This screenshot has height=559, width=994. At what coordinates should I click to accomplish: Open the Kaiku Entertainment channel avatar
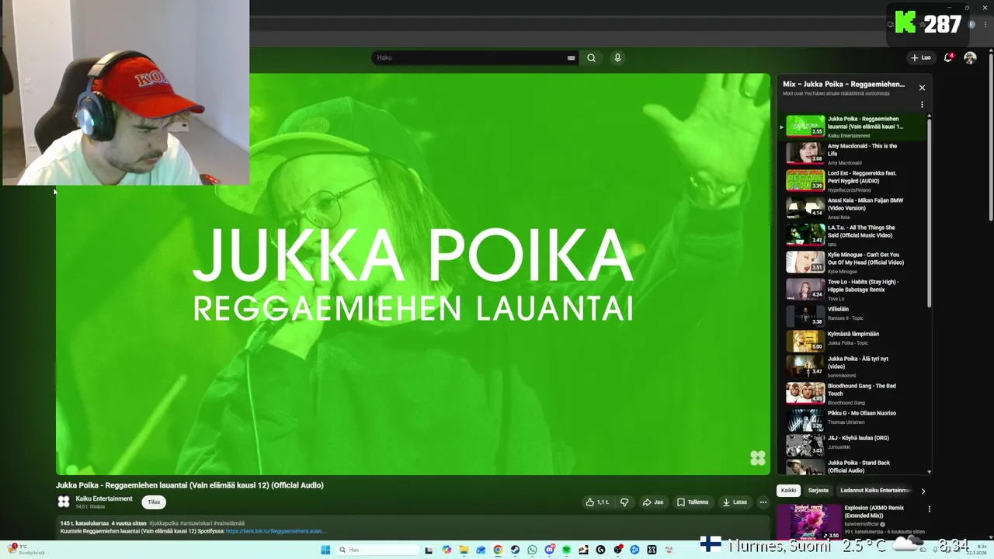pyautogui.click(x=64, y=502)
